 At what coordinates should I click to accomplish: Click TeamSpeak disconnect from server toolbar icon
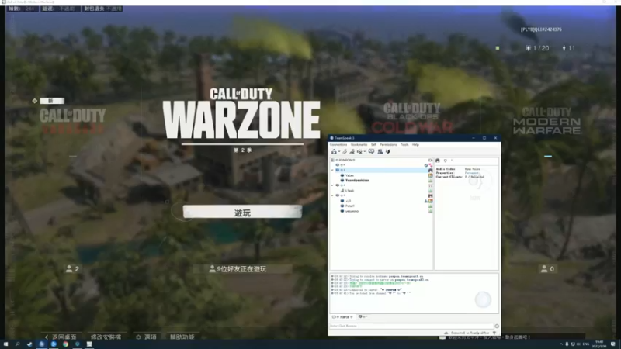345,151
